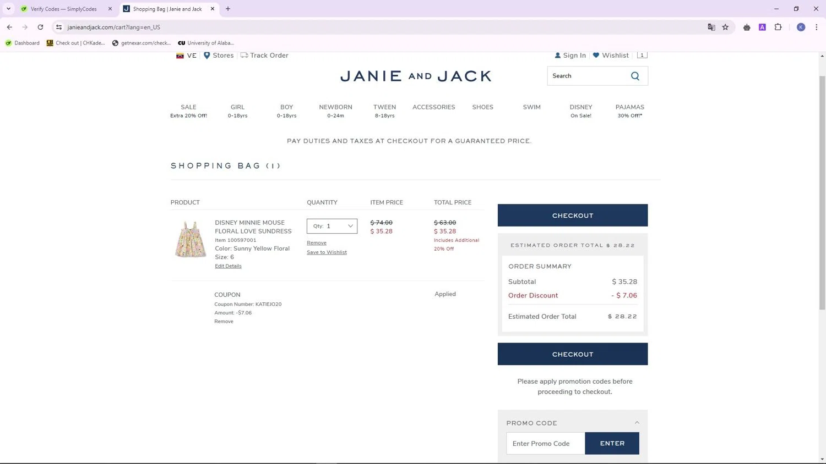The height and width of the screenshot is (464, 826).
Task: Click the Coupon Number: KATIEJO20 text
Action: 248,304
